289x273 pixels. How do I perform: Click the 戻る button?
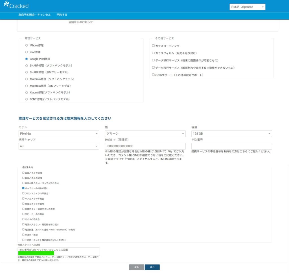point(136,267)
